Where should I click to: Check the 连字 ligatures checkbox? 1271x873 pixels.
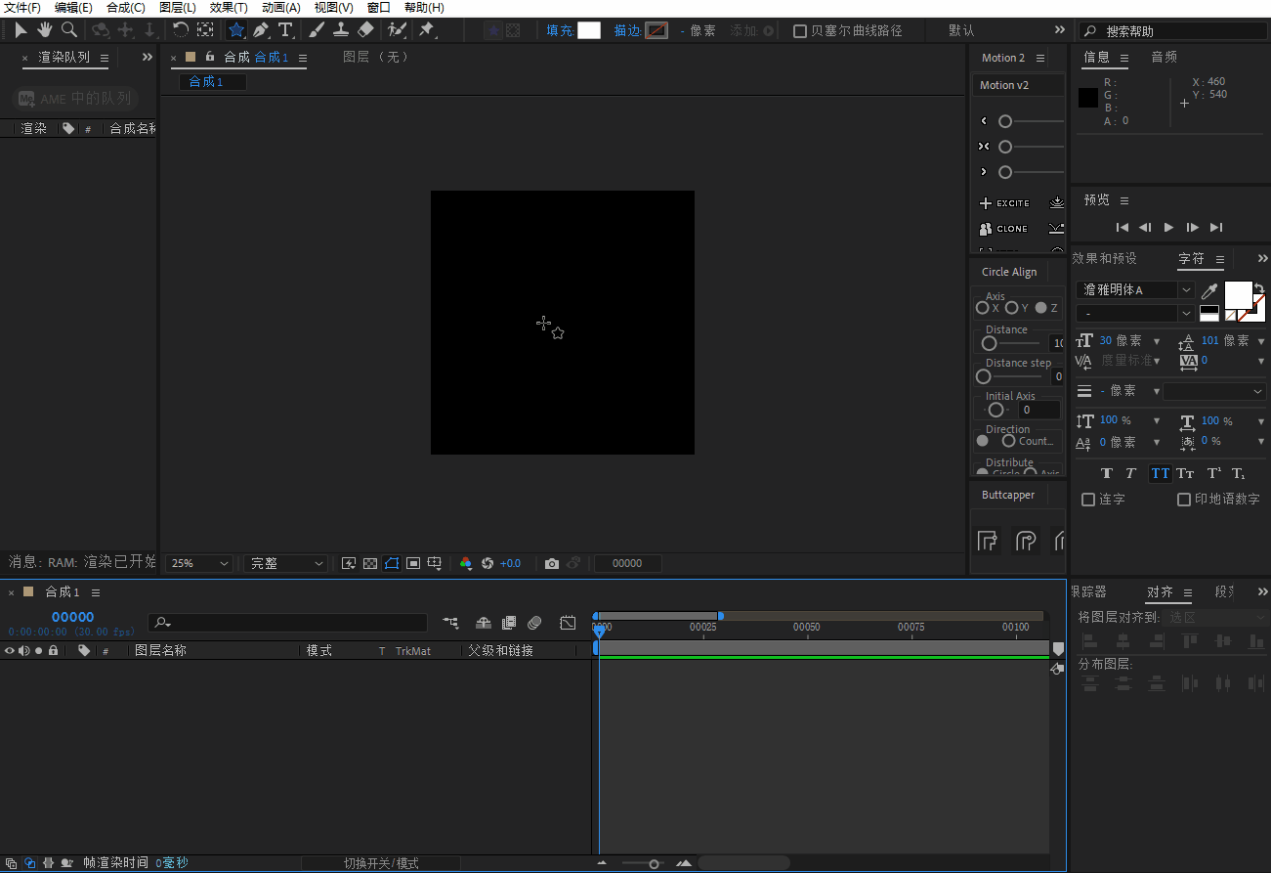click(x=1088, y=500)
